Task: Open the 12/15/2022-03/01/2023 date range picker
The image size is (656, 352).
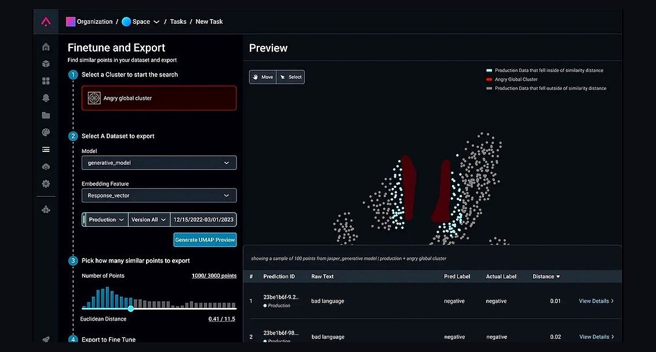Action: coord(203,220)
